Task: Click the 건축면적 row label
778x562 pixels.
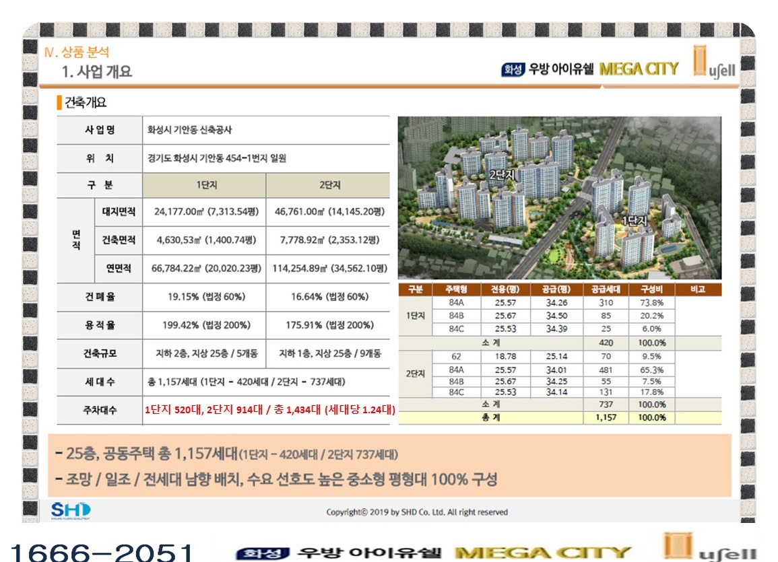Action: [x=119, y=240]
